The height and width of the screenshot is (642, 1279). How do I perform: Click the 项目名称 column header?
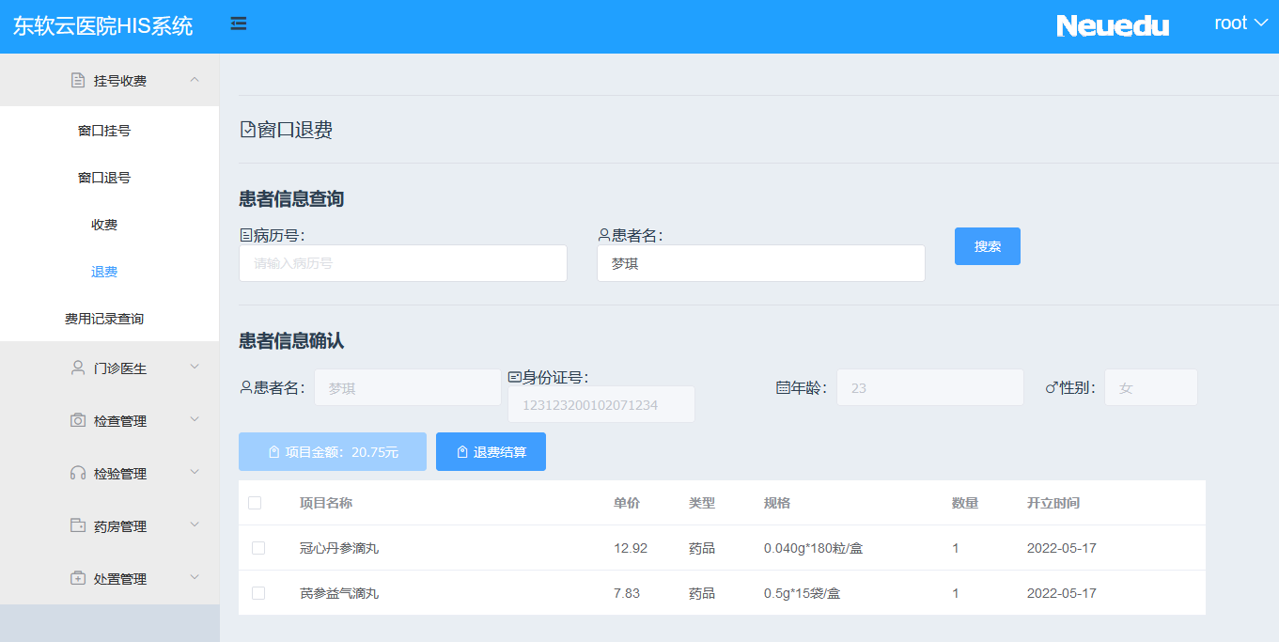pyautogui.click(x=326, y=503)
